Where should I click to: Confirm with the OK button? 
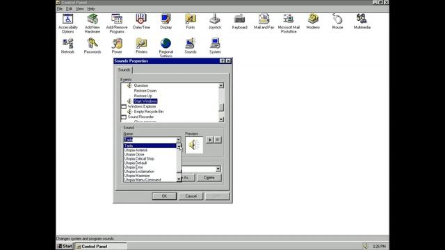[164, 196]
